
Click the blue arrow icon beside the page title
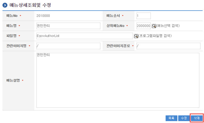click(5, 5)
